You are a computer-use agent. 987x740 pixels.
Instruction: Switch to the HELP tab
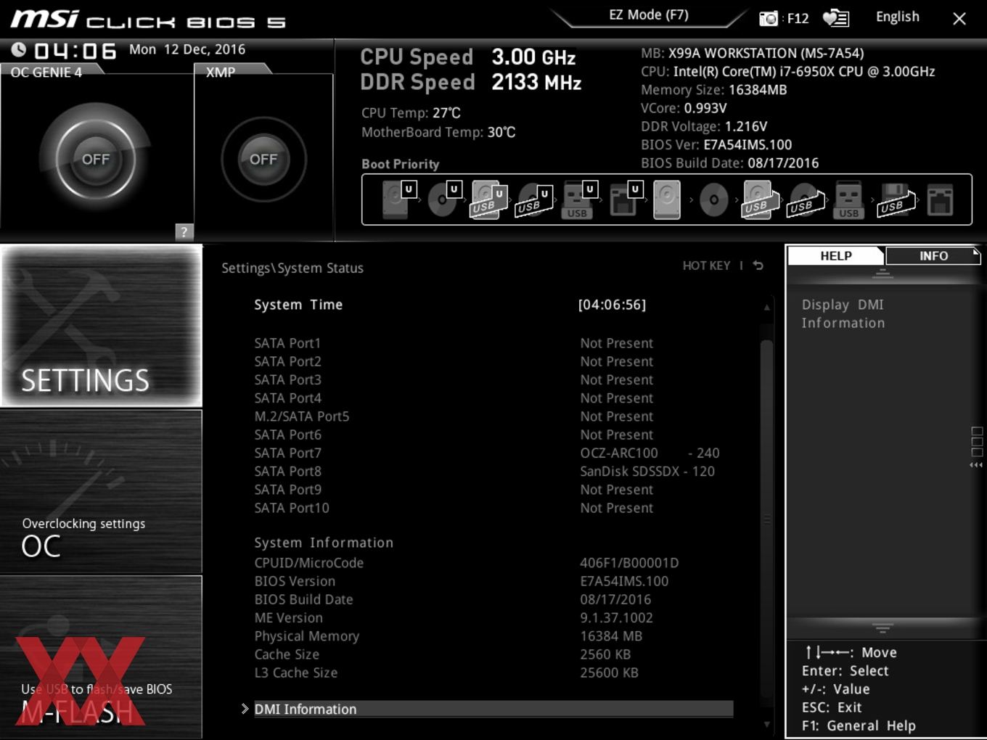pyautogui.click(x=836, y=255)
